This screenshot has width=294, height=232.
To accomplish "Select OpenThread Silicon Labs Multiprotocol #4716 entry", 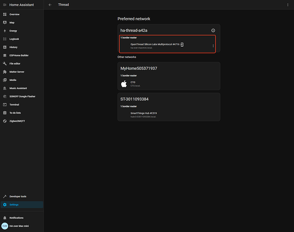I will coord(155,45).
